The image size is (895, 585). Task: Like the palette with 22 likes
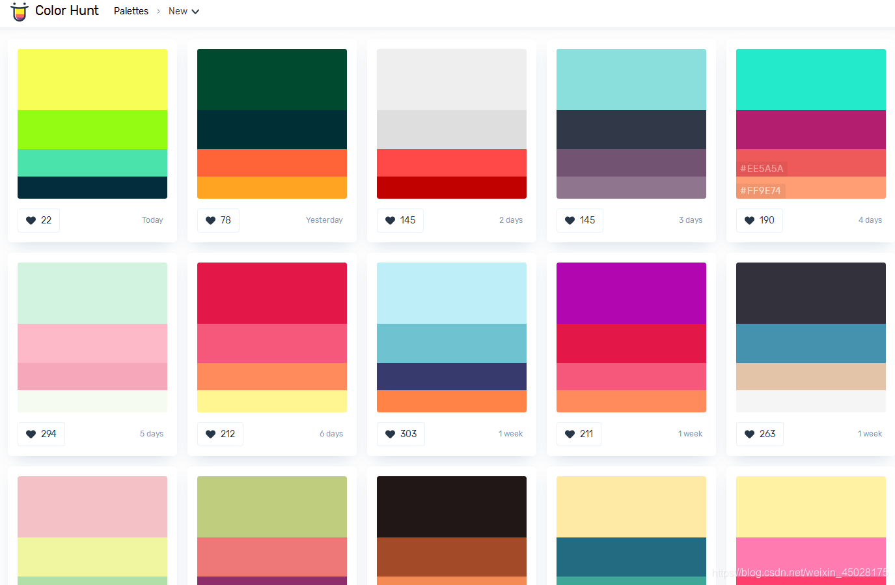click(38, 220)
